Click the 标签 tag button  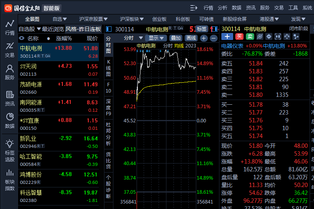[x=202, y=29]
